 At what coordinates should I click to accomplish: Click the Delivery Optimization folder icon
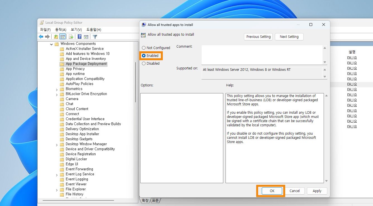[x=62, y=129]
